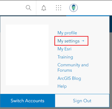Open the app launcher grid icon

pyautogui.click(x=59, y=8)
